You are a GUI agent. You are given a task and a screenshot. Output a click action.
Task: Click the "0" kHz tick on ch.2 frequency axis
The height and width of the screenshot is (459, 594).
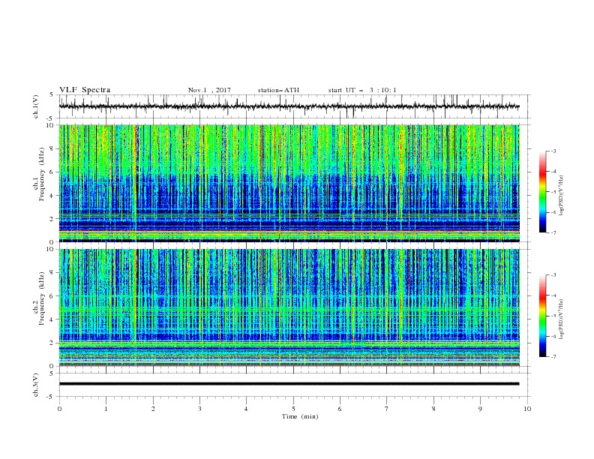click(x=52, y=366)
